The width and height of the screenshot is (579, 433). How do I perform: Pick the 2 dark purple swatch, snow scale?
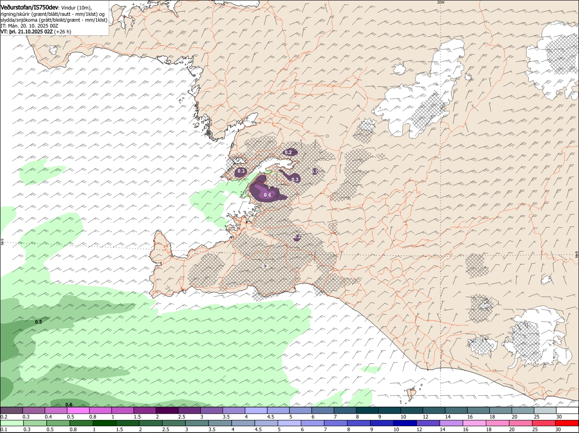[167, 410]
